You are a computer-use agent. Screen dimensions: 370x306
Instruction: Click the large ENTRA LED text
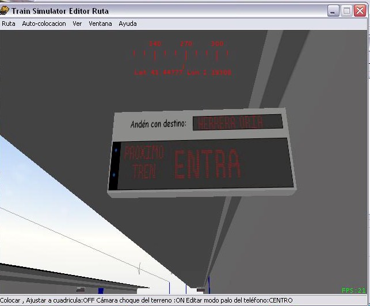pos(207,164)
